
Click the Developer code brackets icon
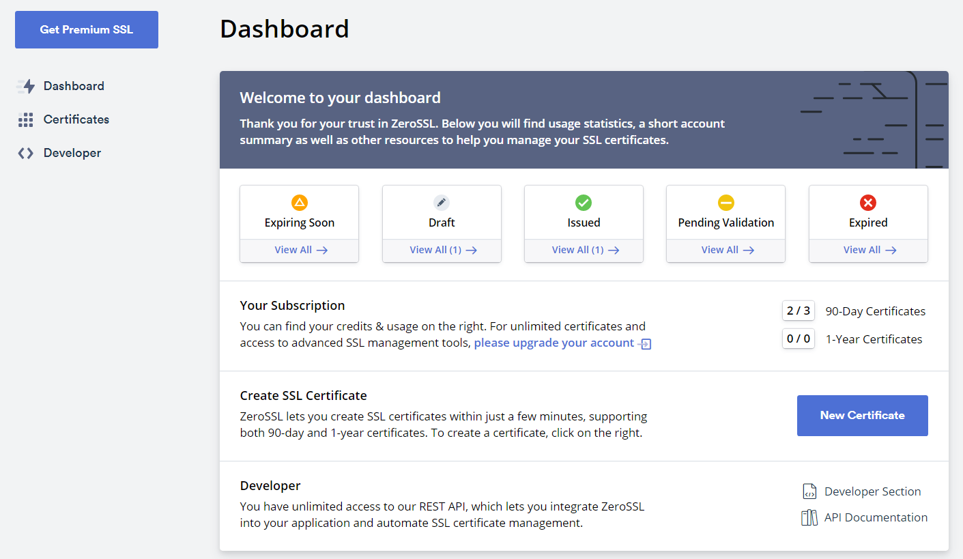[26, 154]
